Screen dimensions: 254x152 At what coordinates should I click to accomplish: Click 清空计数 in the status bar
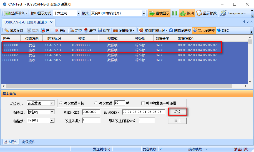(x=241, y=149)
